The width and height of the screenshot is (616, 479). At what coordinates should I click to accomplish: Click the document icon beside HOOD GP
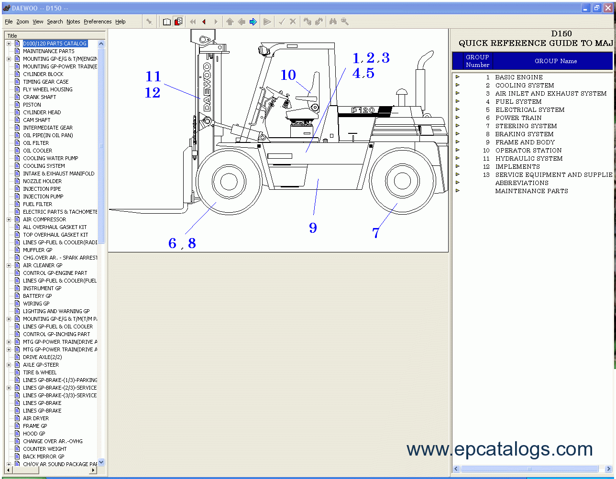(x=18, y=434)
